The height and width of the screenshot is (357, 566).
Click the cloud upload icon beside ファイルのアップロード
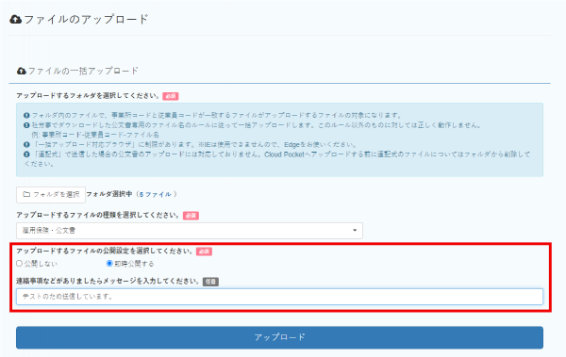coord(15,19)
